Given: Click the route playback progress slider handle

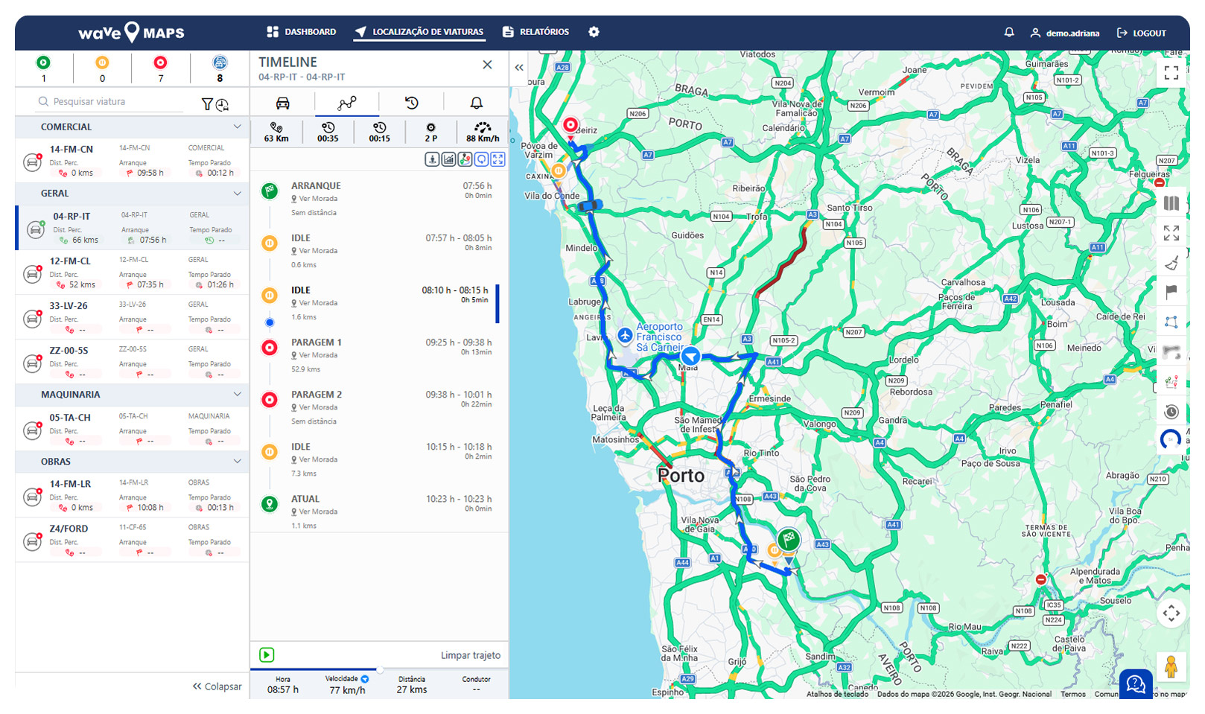Looking at the screenshot, I should [380, 669].
